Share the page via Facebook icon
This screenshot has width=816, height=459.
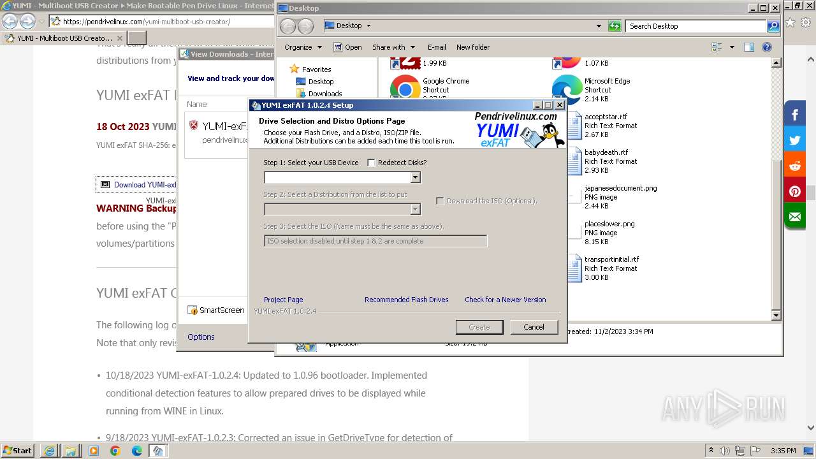click(795, 115)
